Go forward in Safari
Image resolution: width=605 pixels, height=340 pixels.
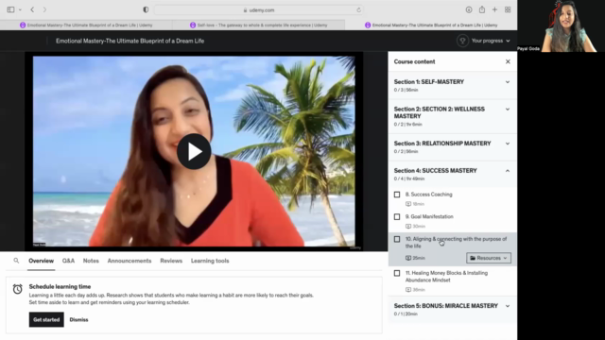(x=44, y=9)
